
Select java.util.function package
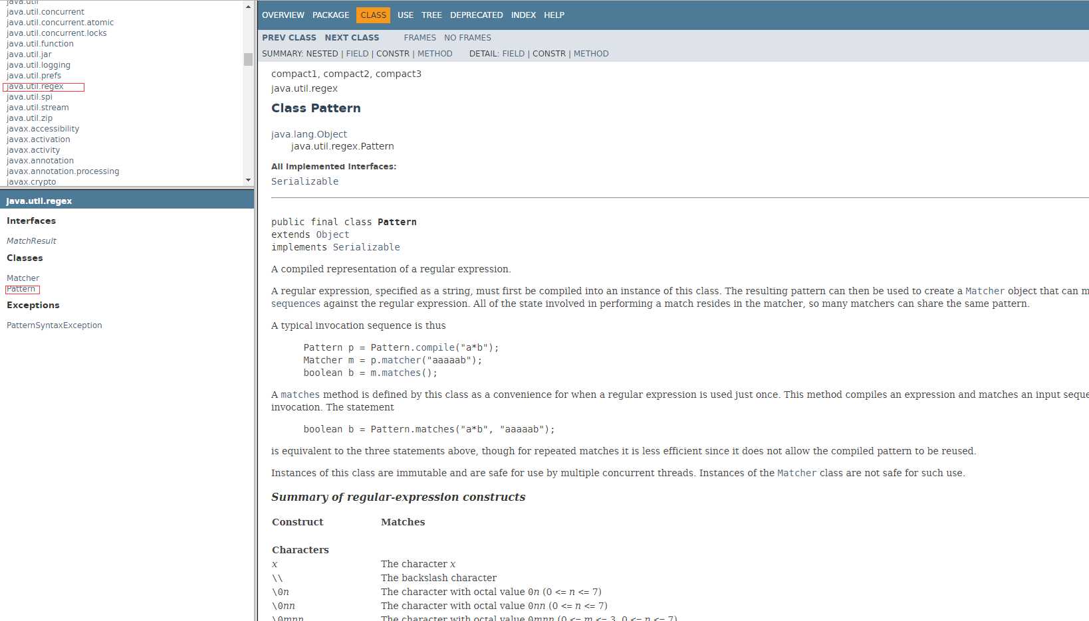tap(40, 44)
